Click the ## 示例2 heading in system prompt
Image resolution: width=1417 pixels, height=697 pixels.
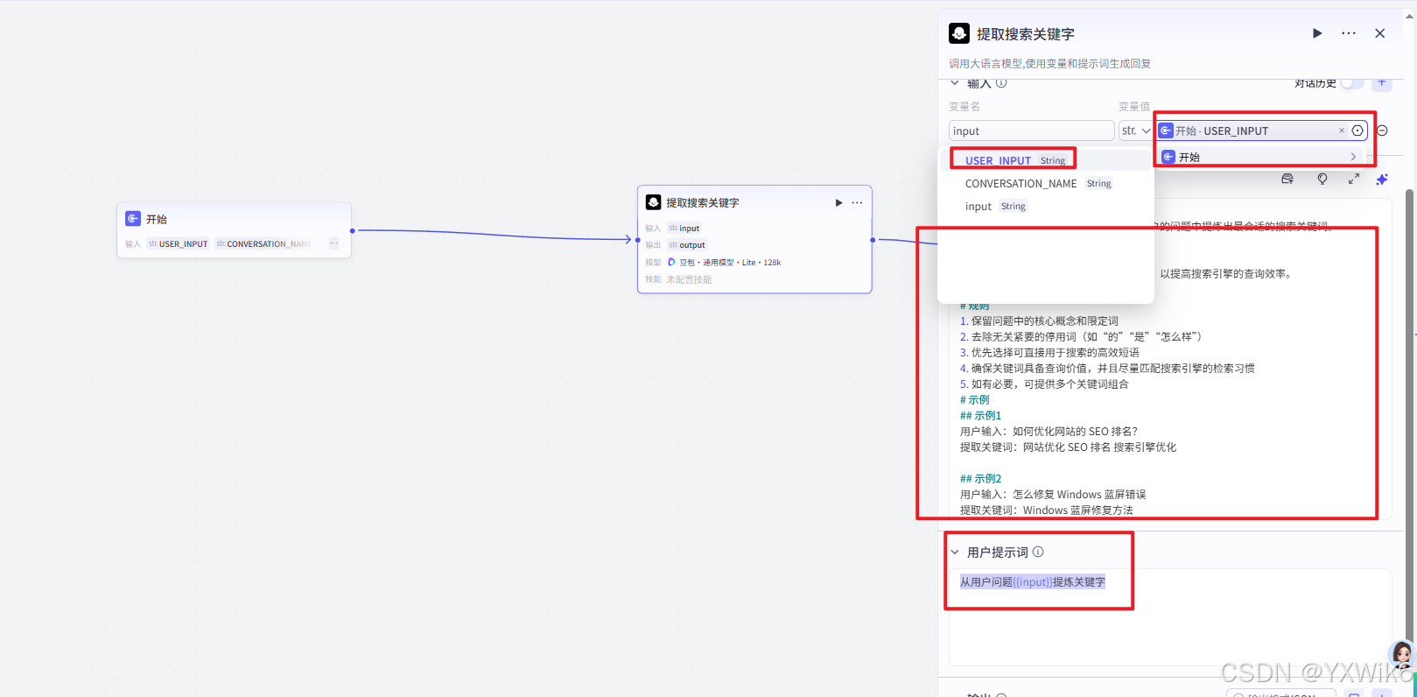pyautogui.click(x=980, y=478)
